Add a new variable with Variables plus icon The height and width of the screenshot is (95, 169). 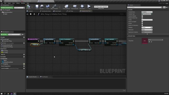(24, 57)
